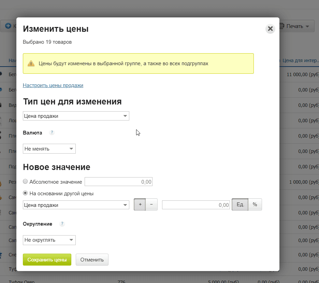Open help tip next to Округление
319x283 pixels.
click(x=62, y=224)
